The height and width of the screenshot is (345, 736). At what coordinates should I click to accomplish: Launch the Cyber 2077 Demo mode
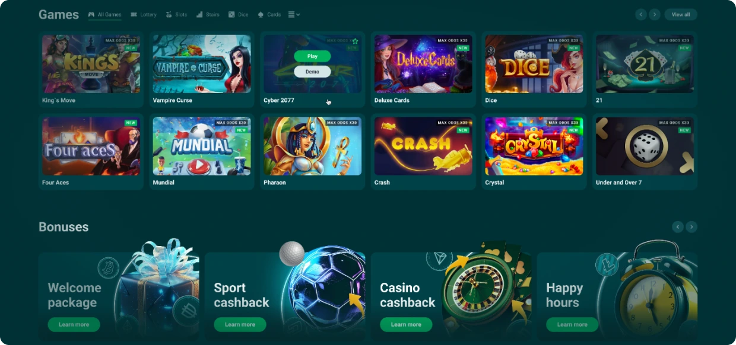[x=312, y=71]
